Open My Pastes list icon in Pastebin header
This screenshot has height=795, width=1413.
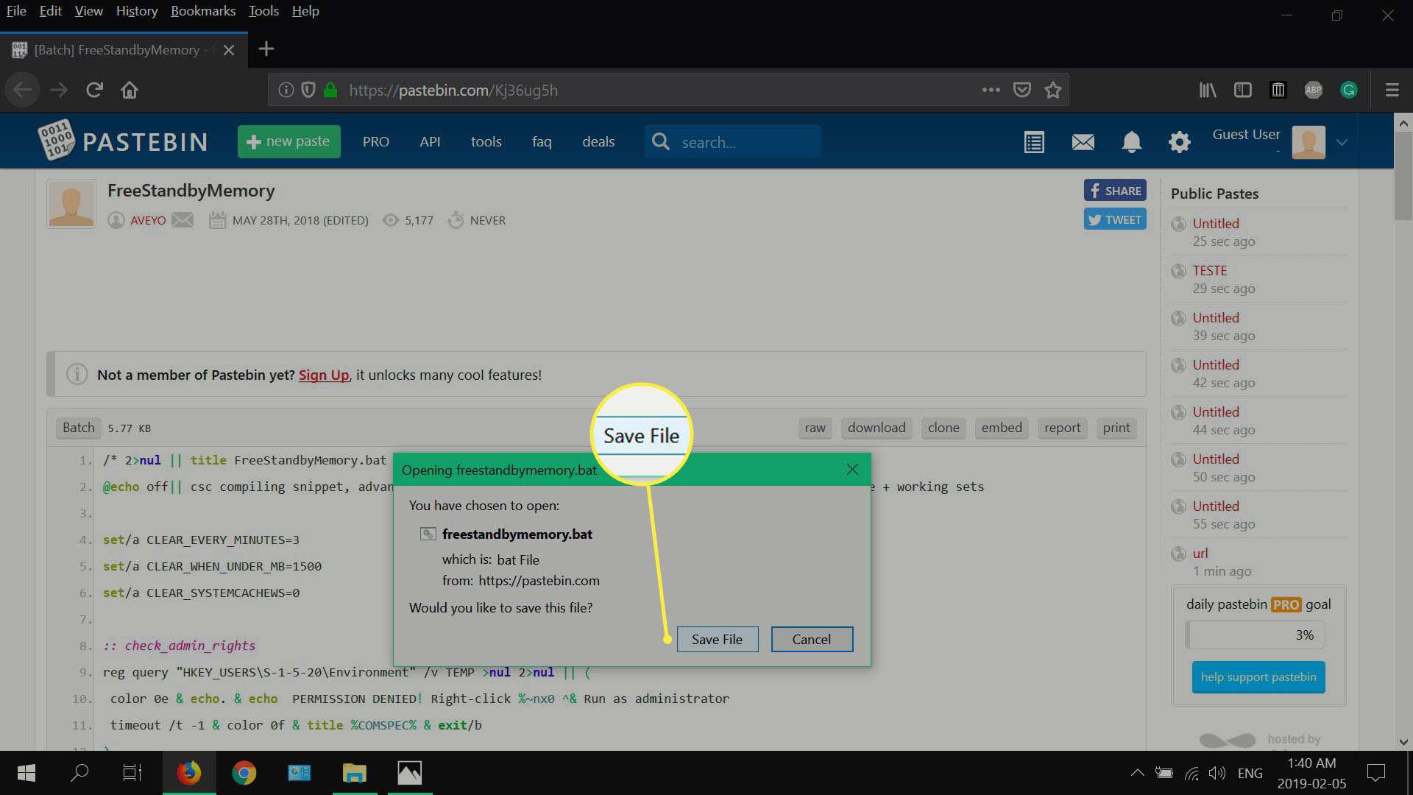[1034, 142]
